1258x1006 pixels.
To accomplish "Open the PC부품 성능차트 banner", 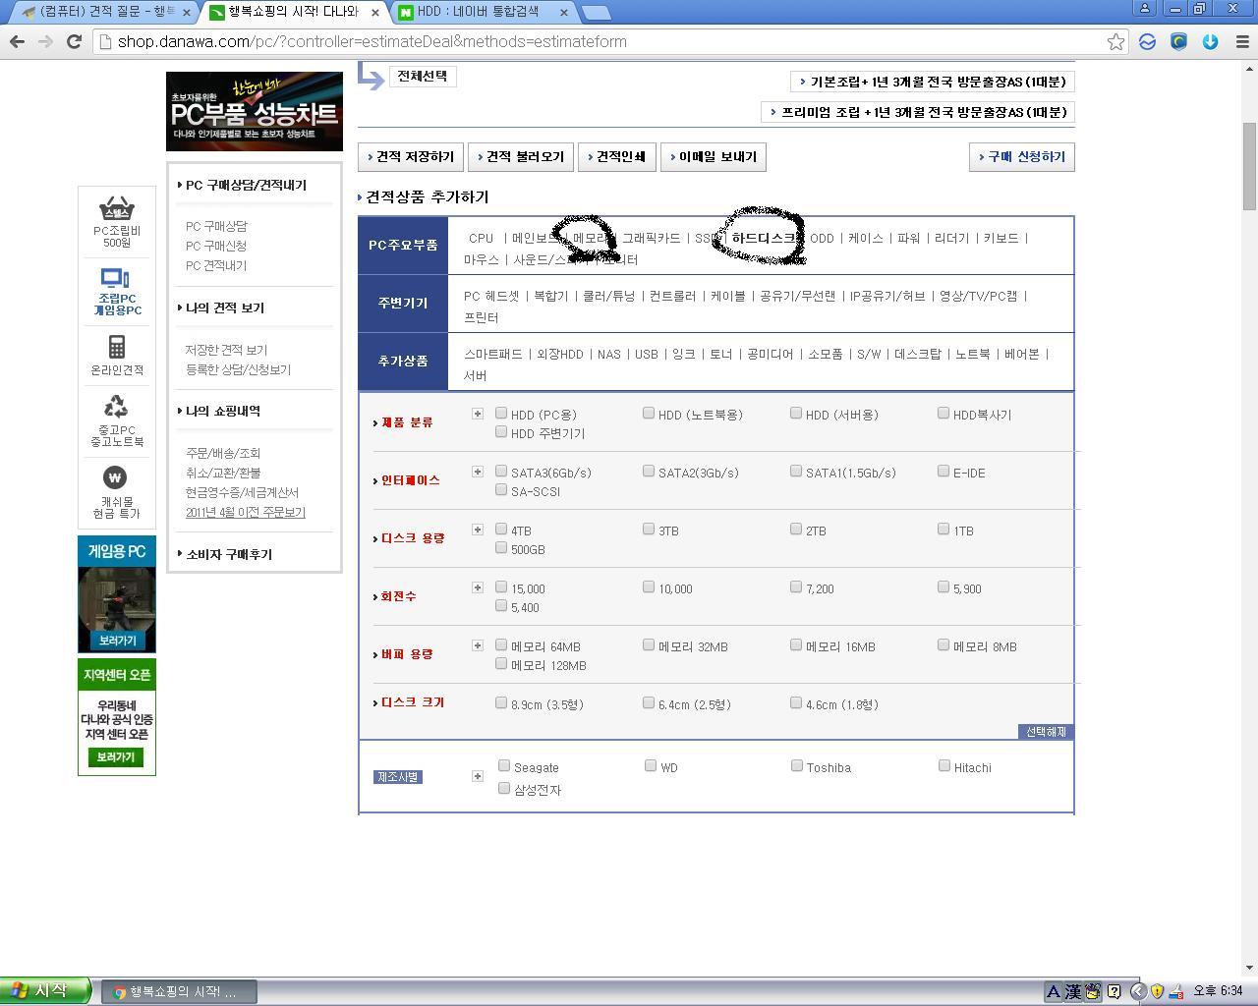I will (x=255, y=111).
